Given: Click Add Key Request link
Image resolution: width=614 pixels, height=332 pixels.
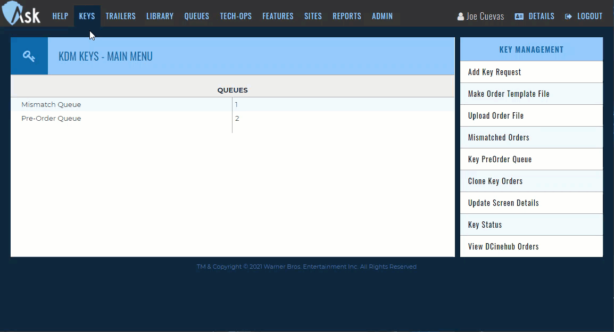Looking at the screenshot, I should tap(494, 72).
